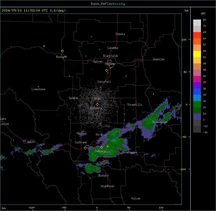The width and height of the screenshot is (216, 211).
Task: Click the Limestone label
Action: pyautogui.click(x=38, y=89)
